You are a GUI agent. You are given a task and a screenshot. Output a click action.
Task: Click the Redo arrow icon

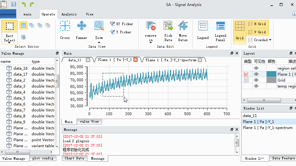click(x=32, y=4)
